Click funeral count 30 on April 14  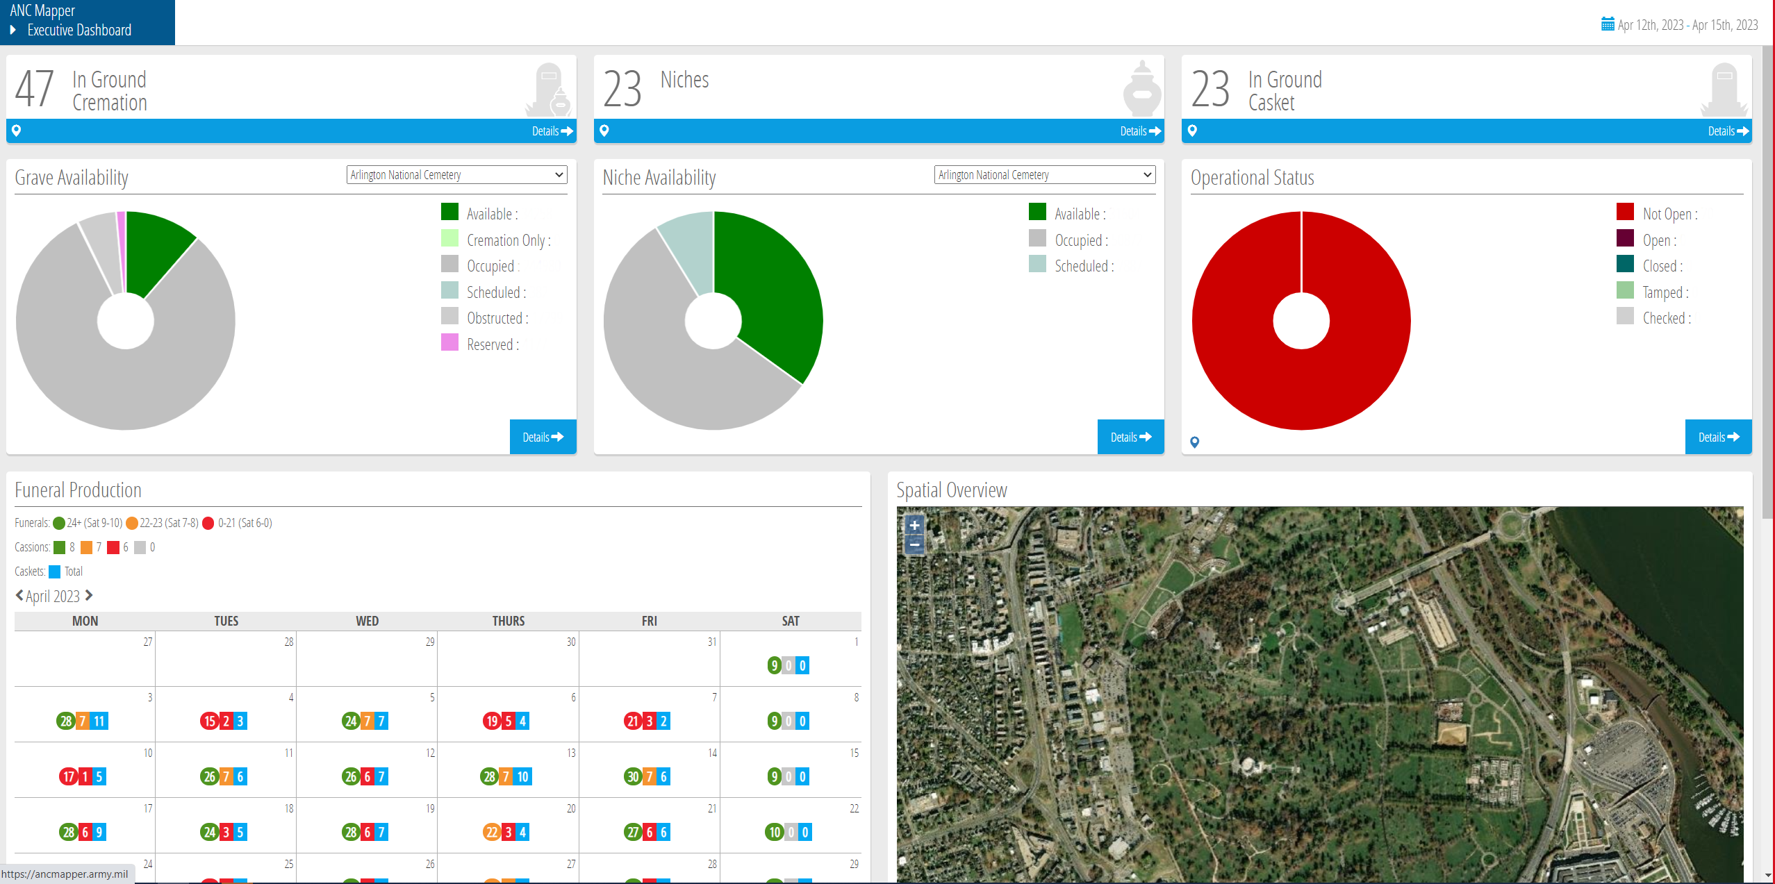point(633,776)
